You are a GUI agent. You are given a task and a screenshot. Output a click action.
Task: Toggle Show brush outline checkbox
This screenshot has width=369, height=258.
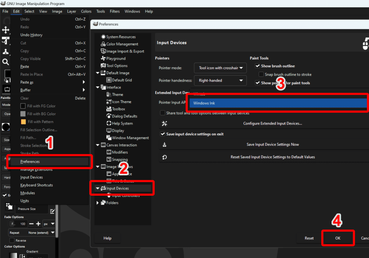coord(258,66)
